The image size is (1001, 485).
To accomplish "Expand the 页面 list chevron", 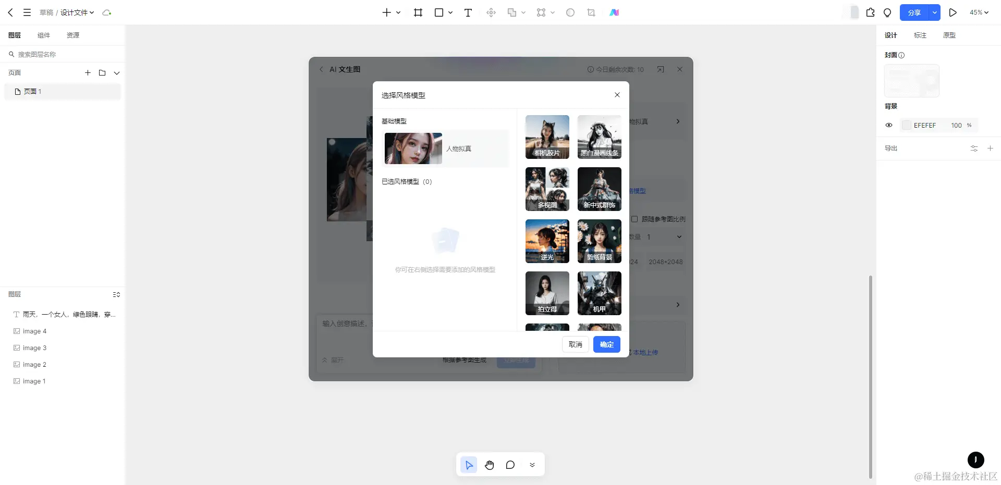I will [116, 73].
